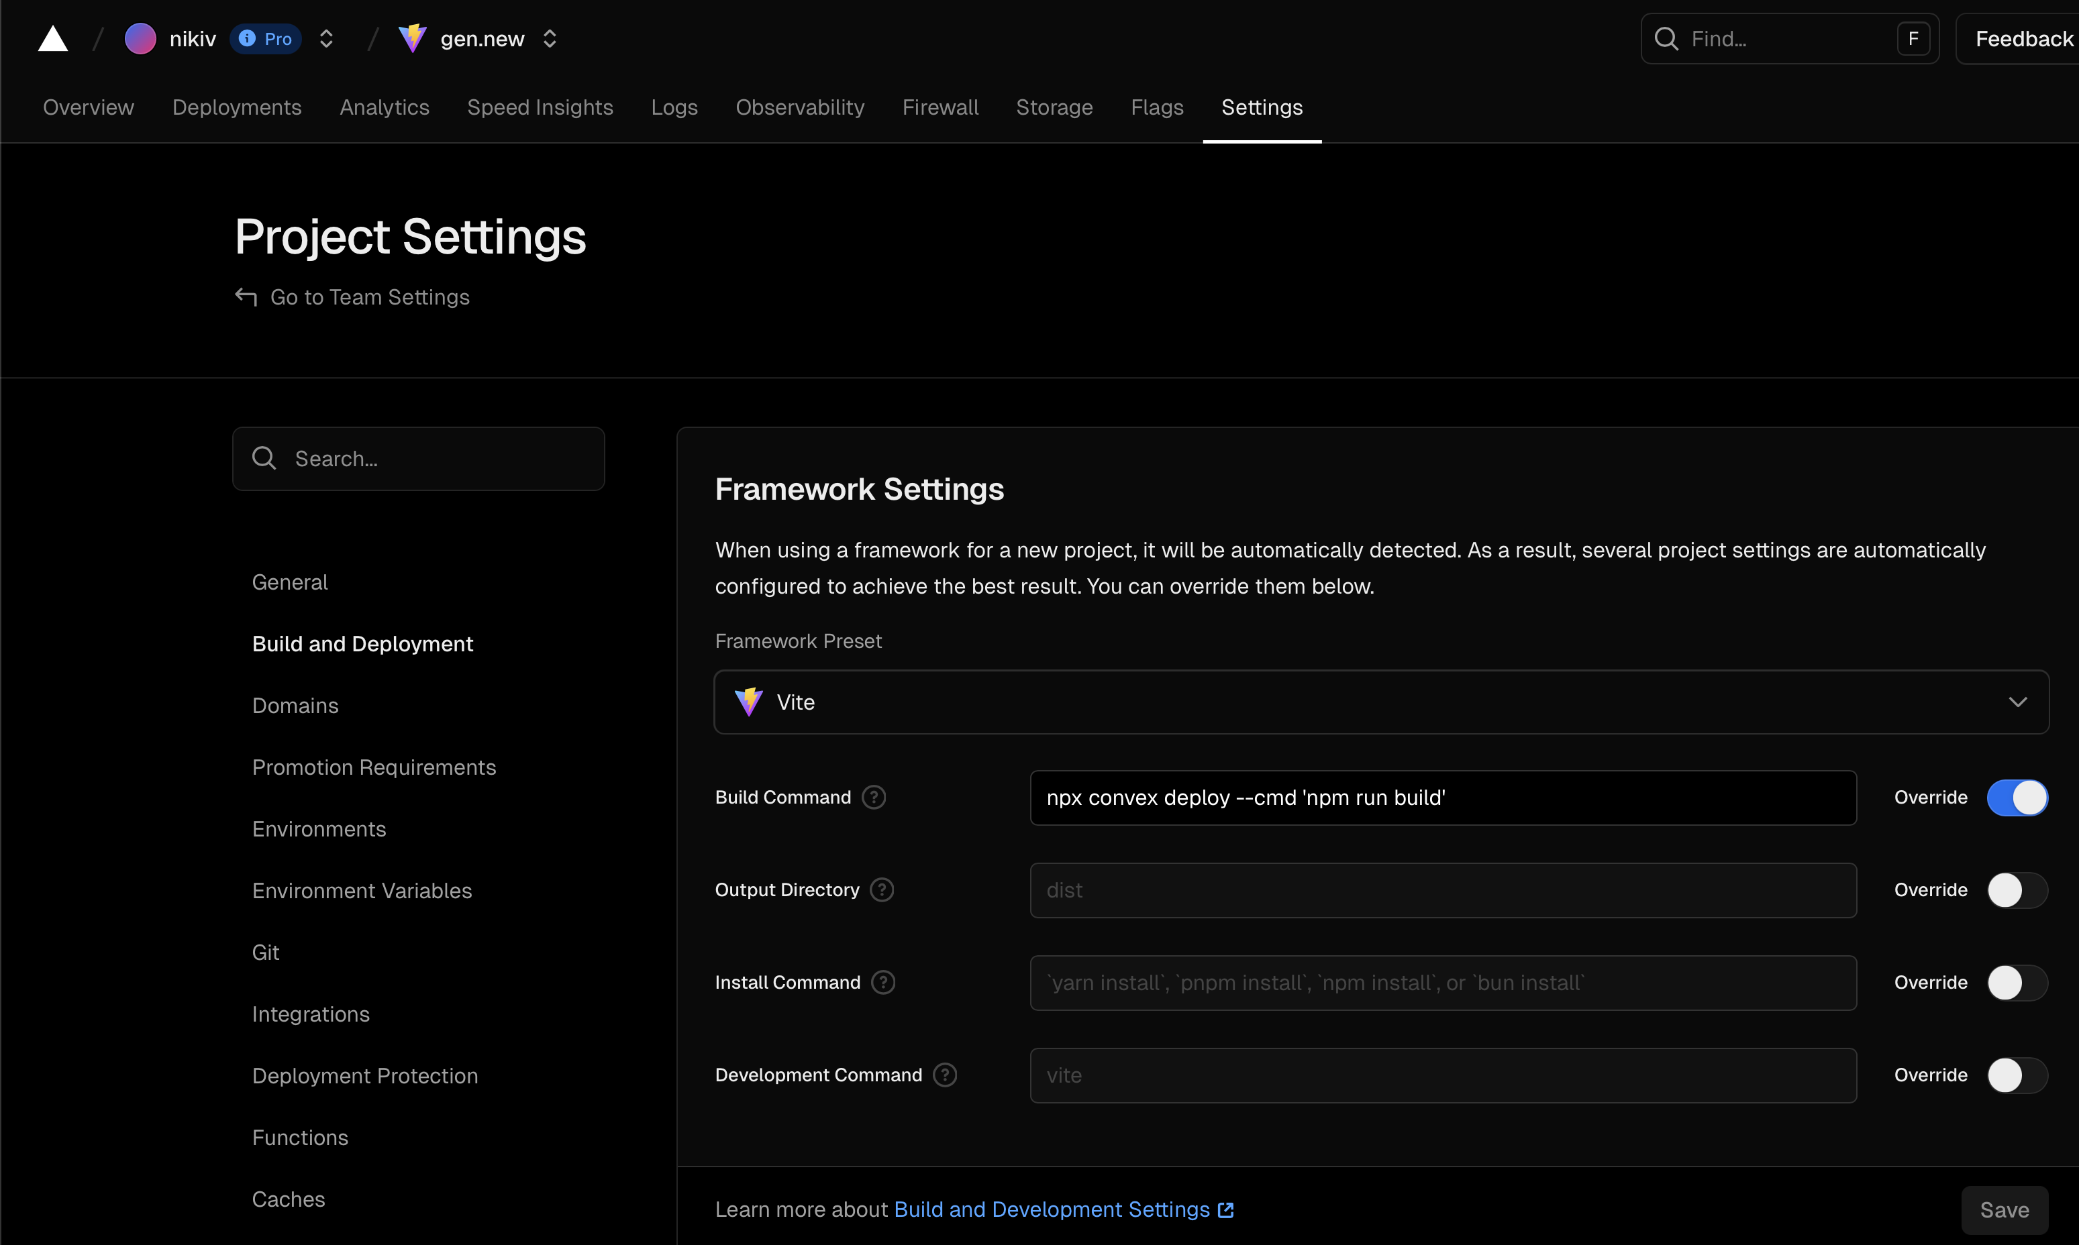This screenshot has height=1245, width=2079.
Task: Open the Flags tab
Action: [1156, 107]
